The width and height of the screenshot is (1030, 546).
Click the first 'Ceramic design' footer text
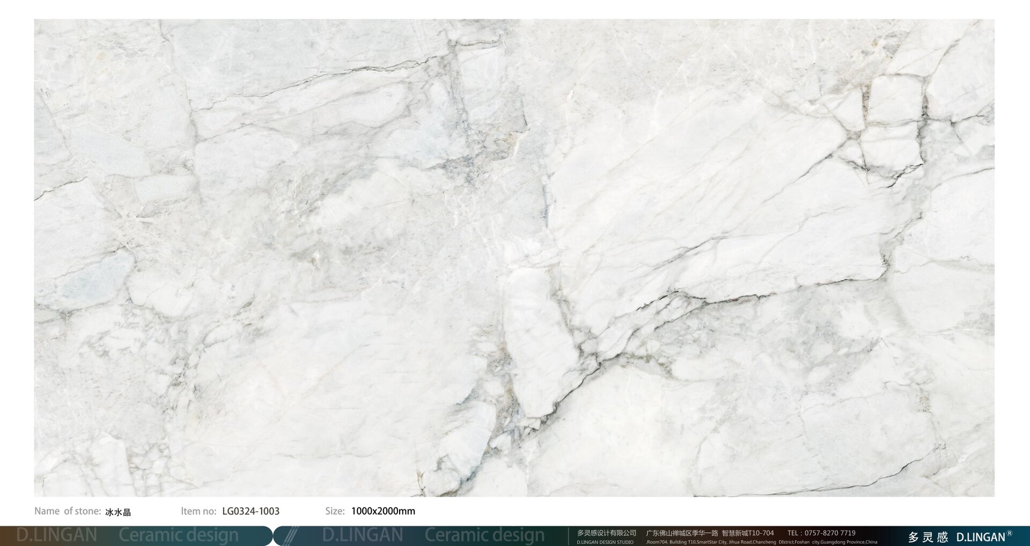pos(179,535)
